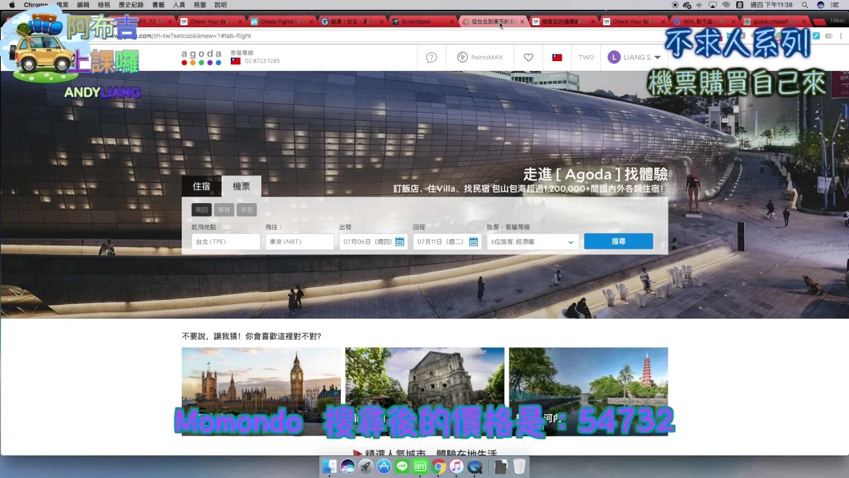This screenshot has width=849, height=478.
Task: Open the document stack in the Dock
Action: click(x=501, y=467)
